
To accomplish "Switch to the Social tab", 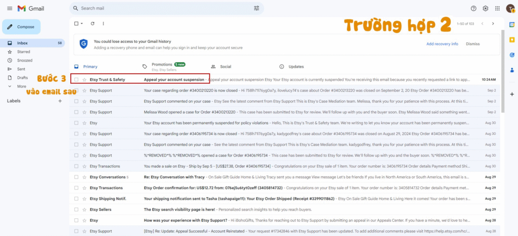I will (x=225, y=67).
